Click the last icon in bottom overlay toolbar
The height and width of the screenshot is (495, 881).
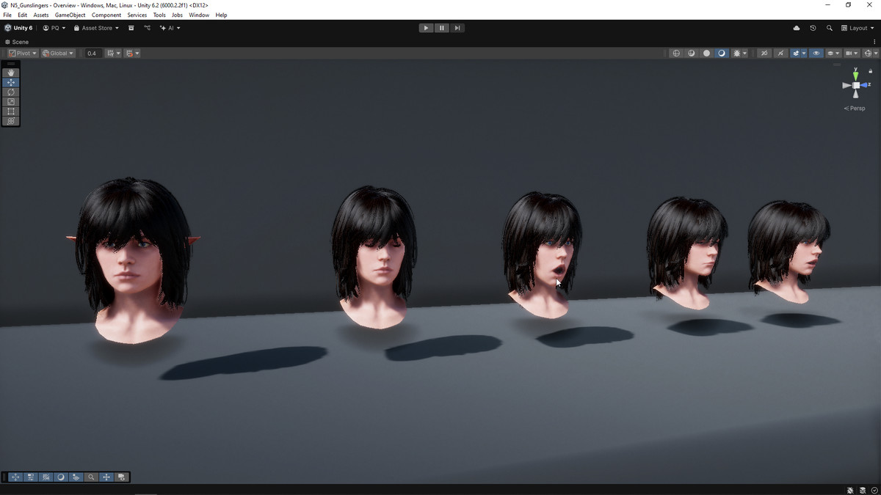tap(122, 477)
